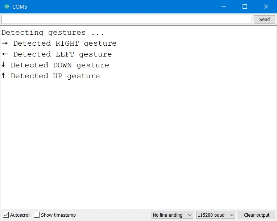Click the Arduino logo in the title bar
277x221 pixels.
coord(7,7)
